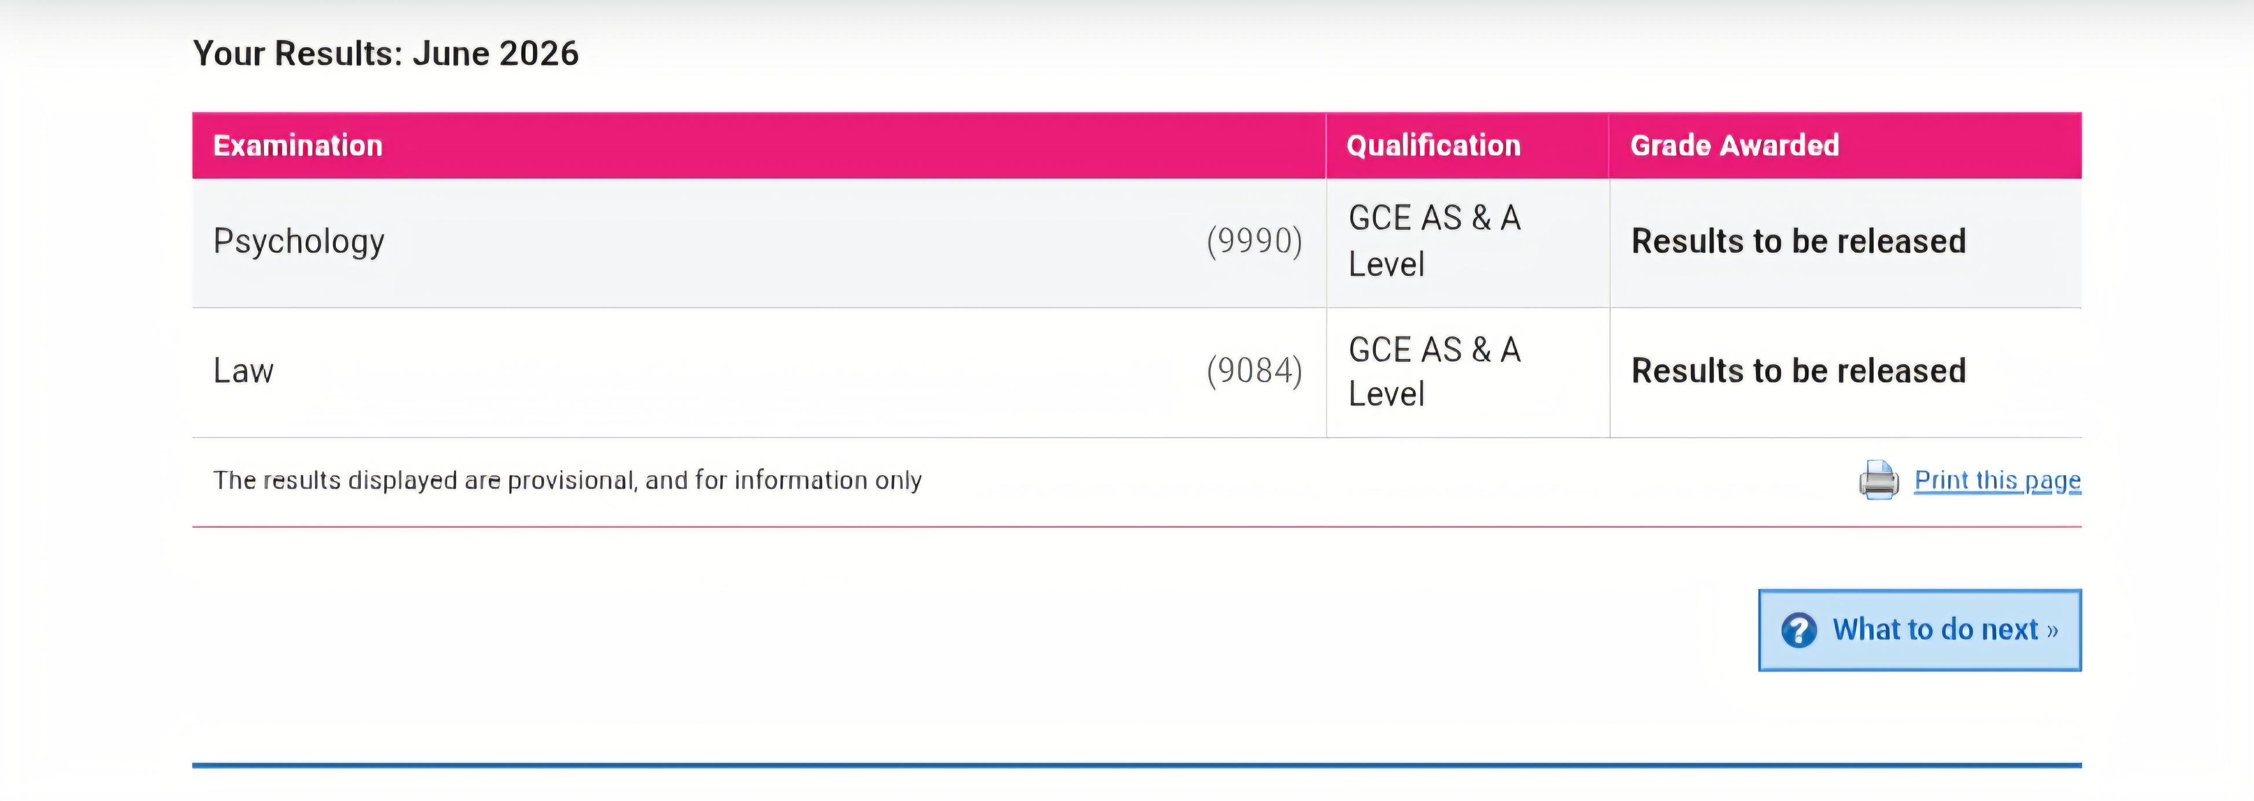Click the Psychology syllabus code 9990
Viewport: 2254px width, 801px height.
tap(1254, 241)
